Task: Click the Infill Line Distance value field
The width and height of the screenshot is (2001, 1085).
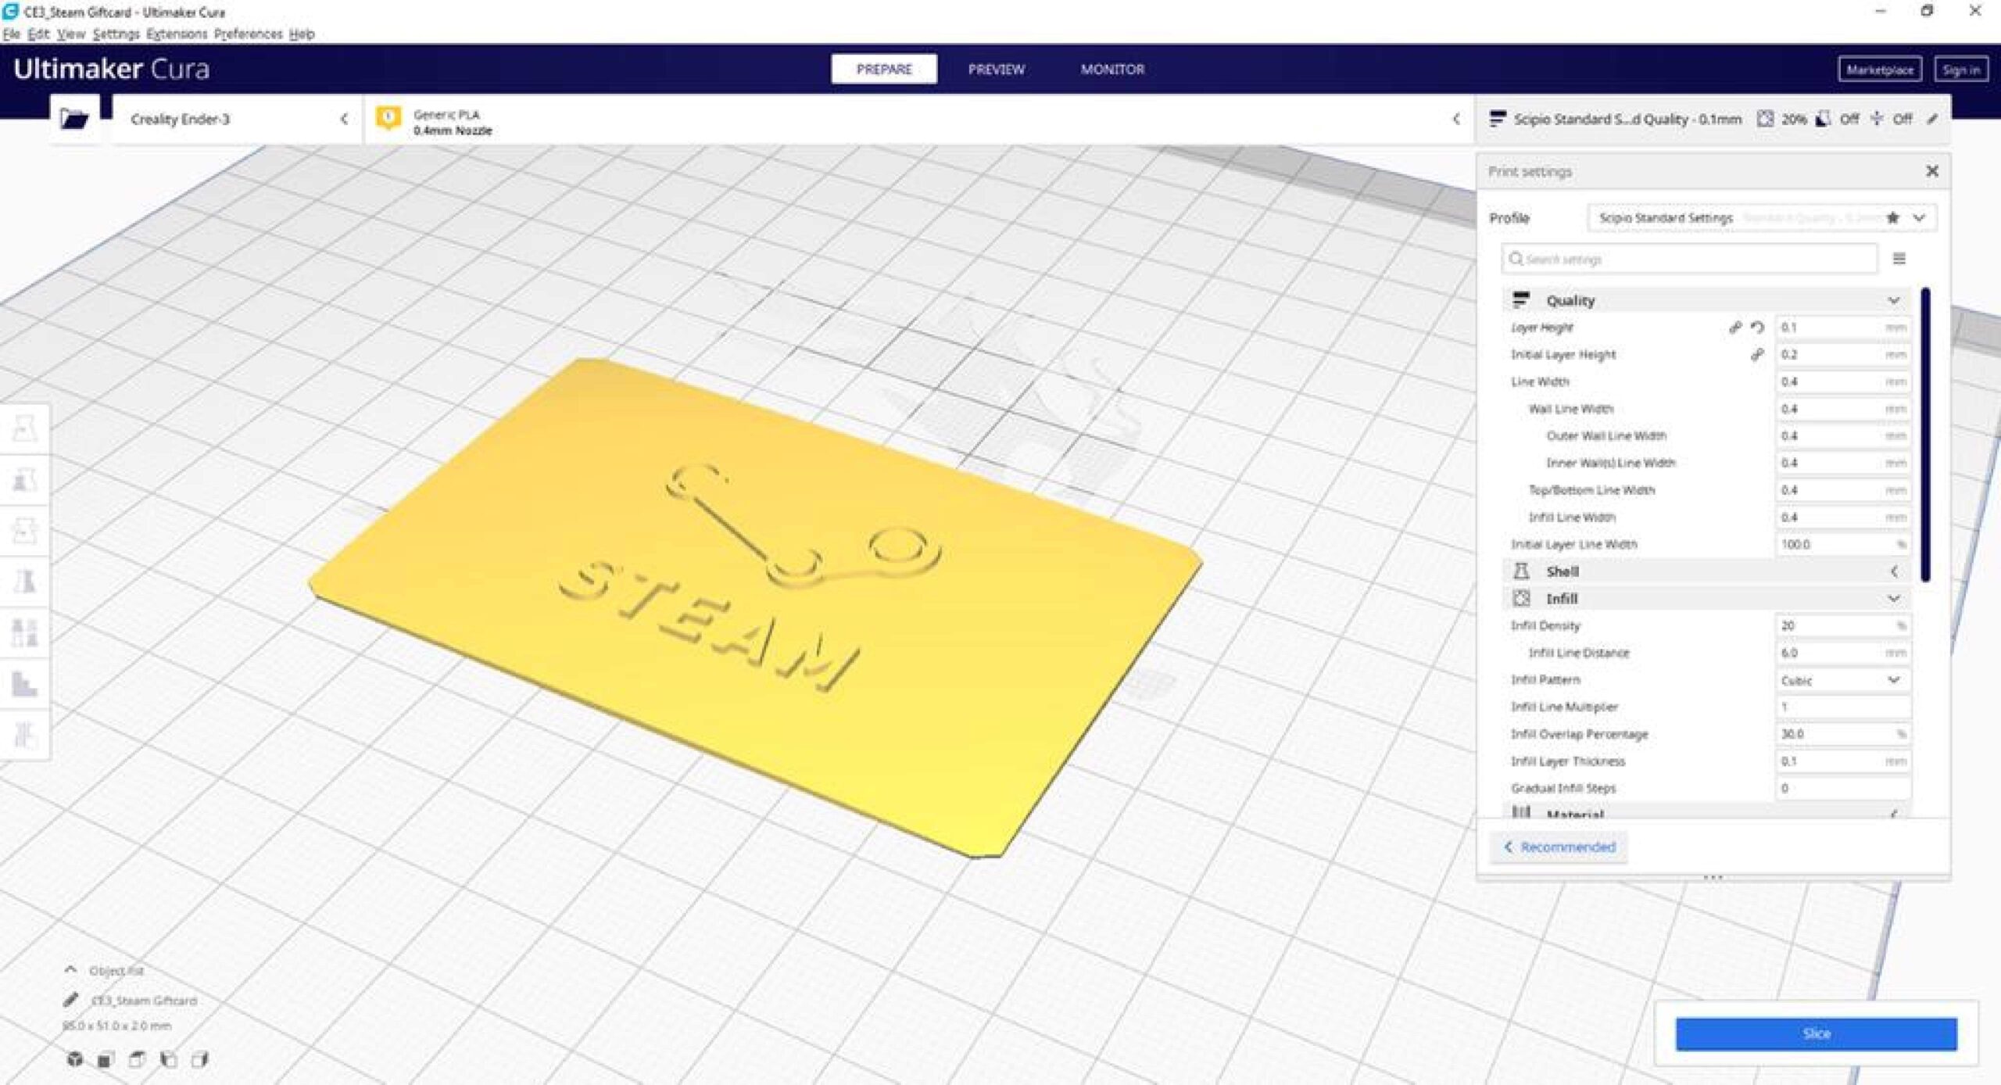Action: click(1843, 653)
